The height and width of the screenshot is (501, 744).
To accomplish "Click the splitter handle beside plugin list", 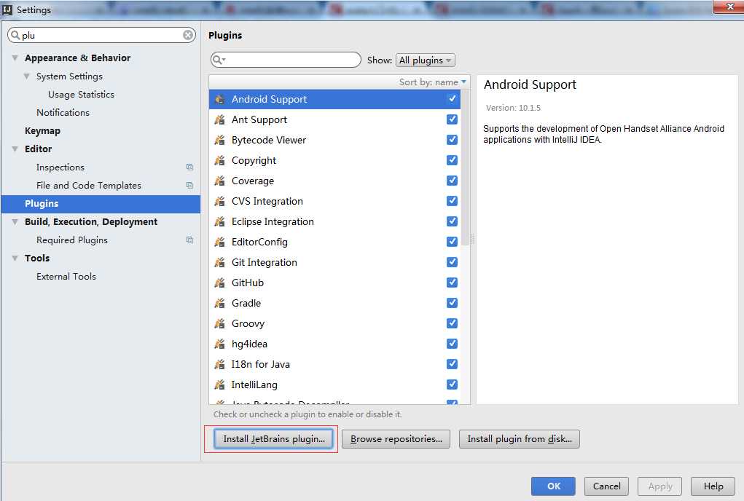I will coord(473,240).
